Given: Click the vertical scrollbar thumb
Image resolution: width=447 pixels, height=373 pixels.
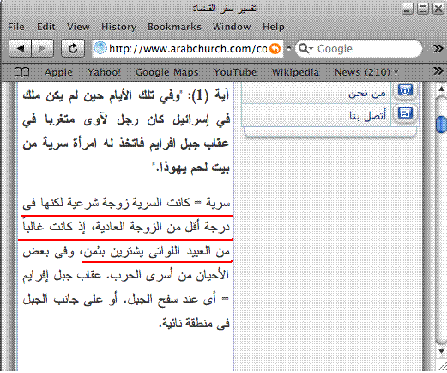Looking at the screenshot, I should [441, 125].
